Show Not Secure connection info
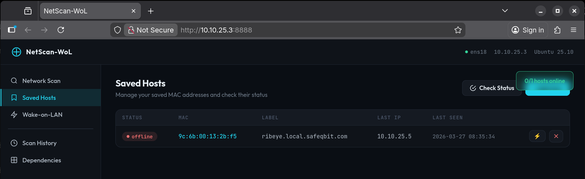This screenshot has height=179, width=585. pyautogui.click(x=151, y=30)
